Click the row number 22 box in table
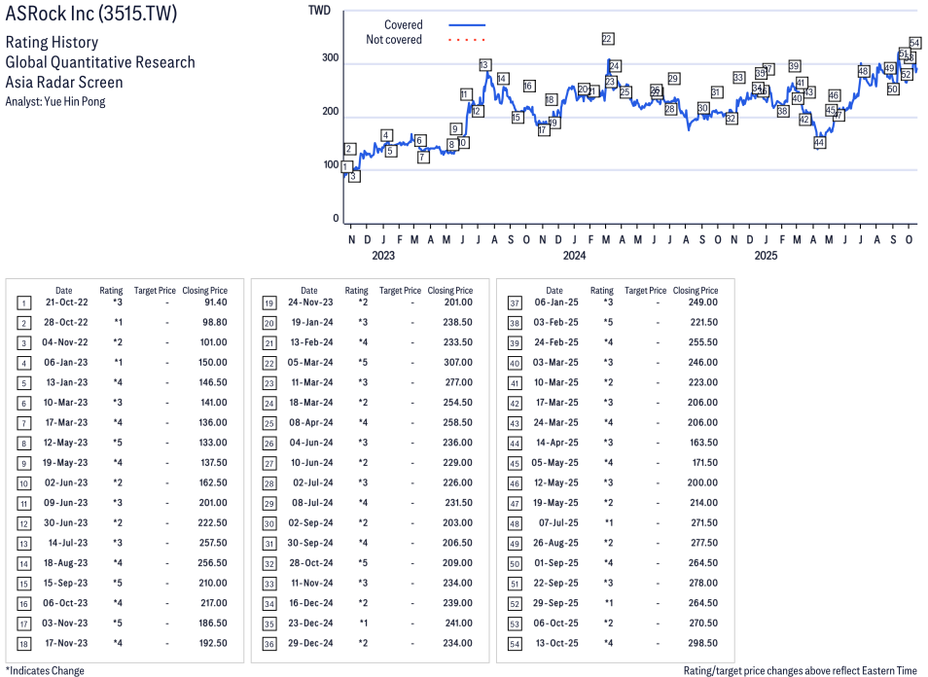 coord(268,363)
